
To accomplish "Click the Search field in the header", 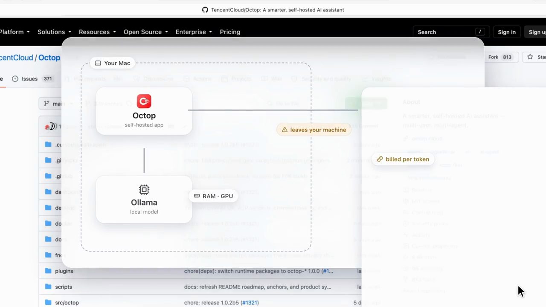I will [451, 32].
